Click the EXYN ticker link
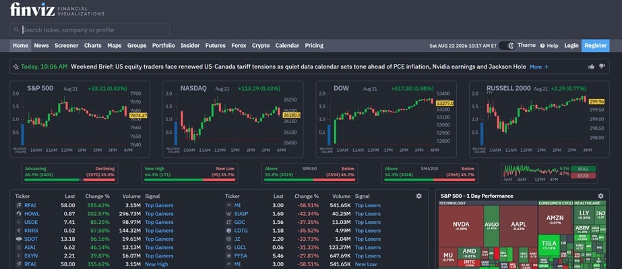Viewport: 622px width, 269px height. 31,256
